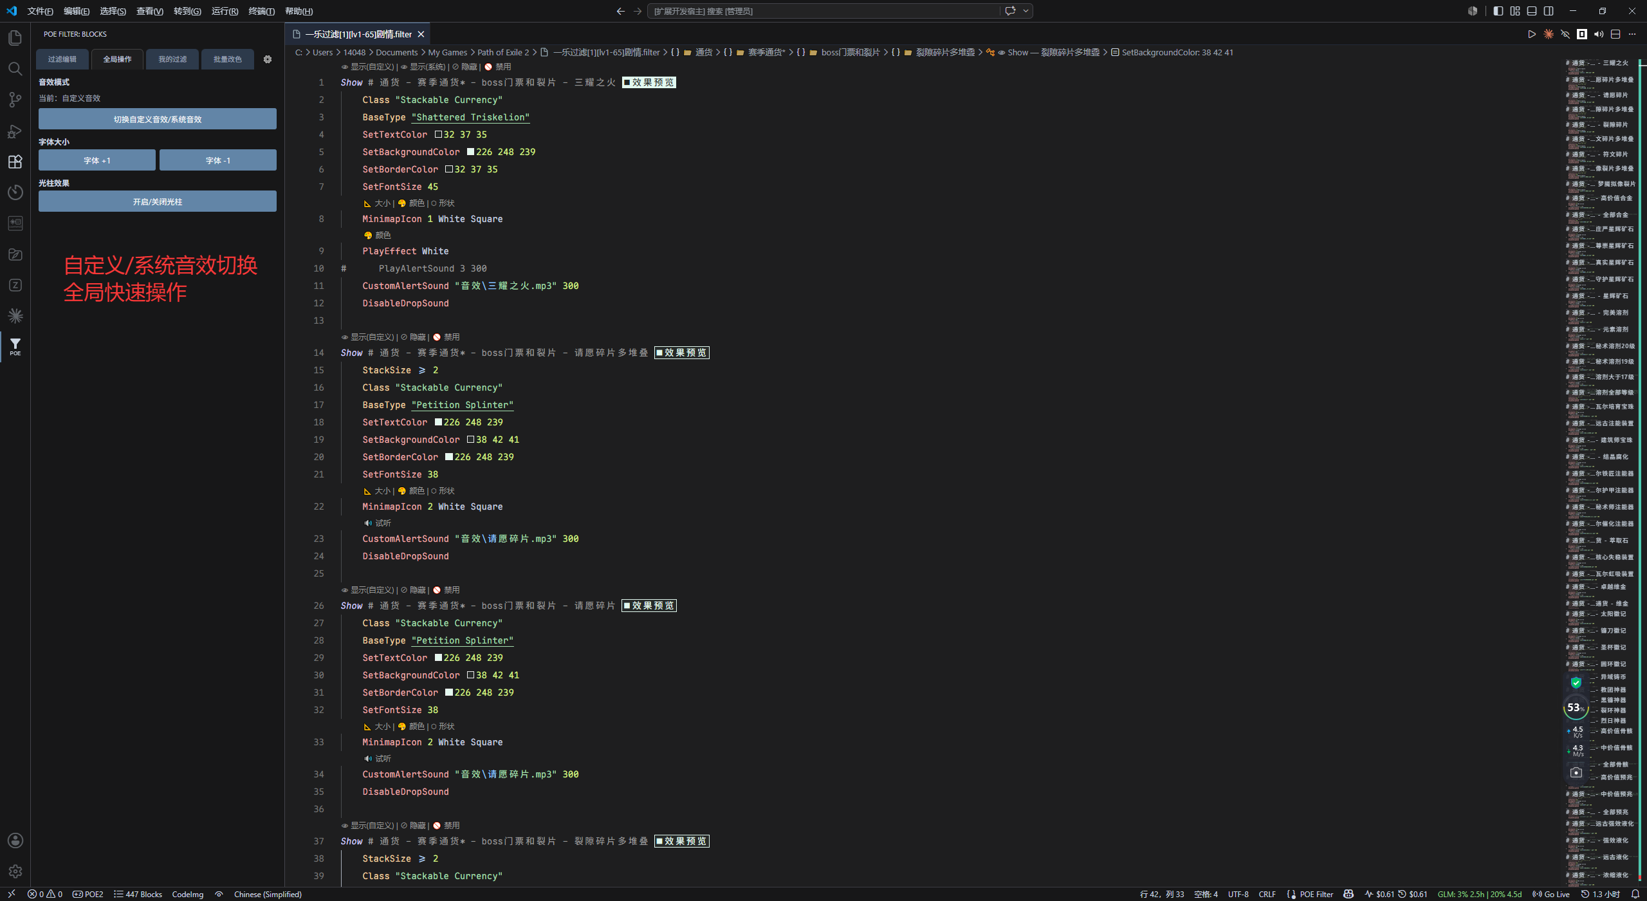This screenshot has width=1647, height=901.
Task: Open Search view in activity bar
Action: [x=15, y=69]
